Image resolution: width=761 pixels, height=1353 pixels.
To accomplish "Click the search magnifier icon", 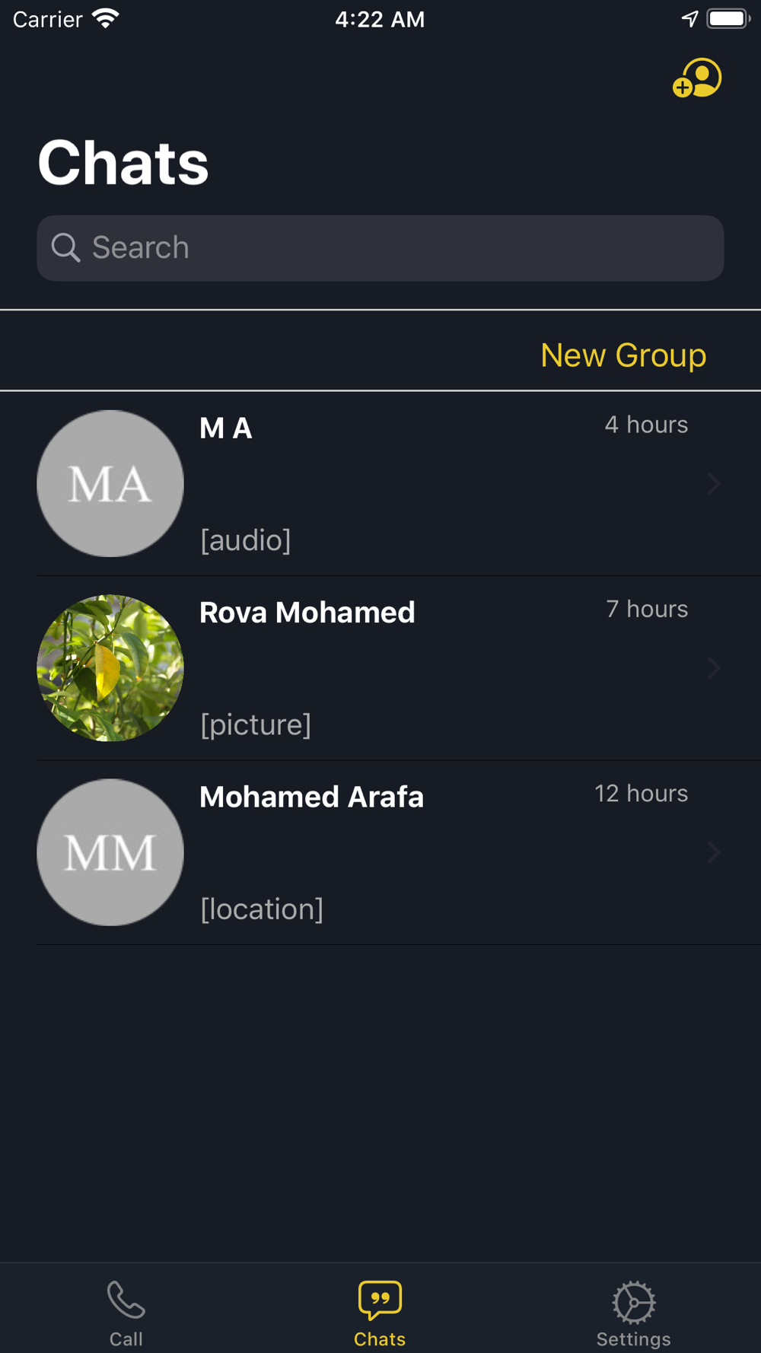I will point(65,248).
